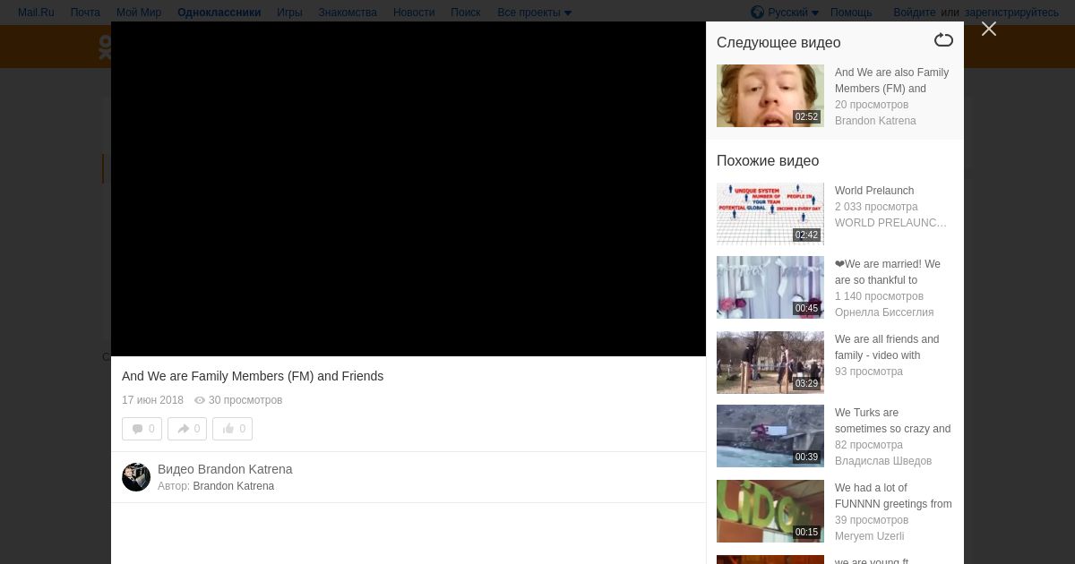The height and width of the screenshot is (564, 1075).
Task: Close the video overlay with X
Action: coord(989,29)
